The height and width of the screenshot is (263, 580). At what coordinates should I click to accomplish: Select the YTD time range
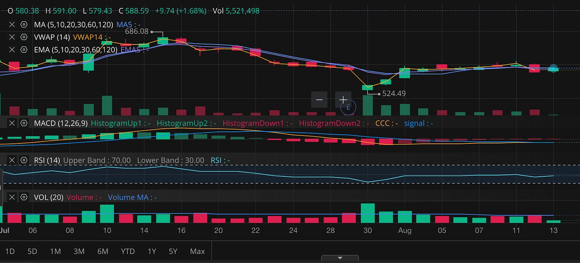pos(128,251)
